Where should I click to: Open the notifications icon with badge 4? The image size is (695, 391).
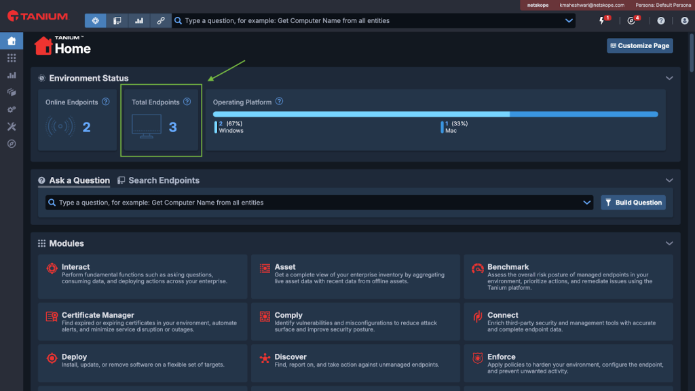pos(631,20)
